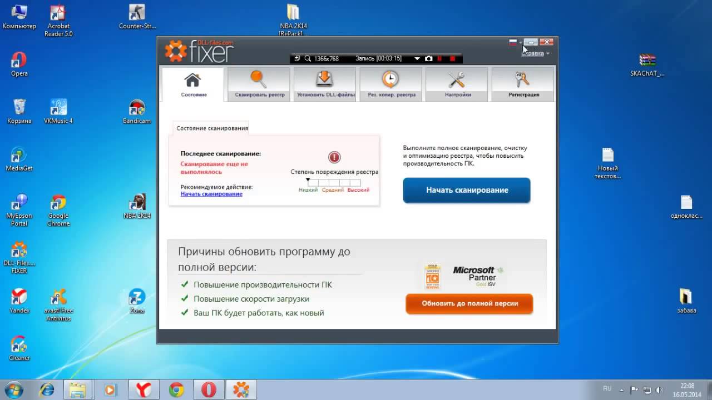
Task: Click the gold Top Ten Reviews badge
Action: click(432, 277)
